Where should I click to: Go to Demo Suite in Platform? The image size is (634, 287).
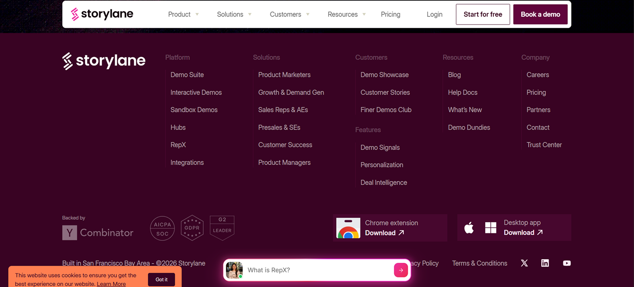187,75
